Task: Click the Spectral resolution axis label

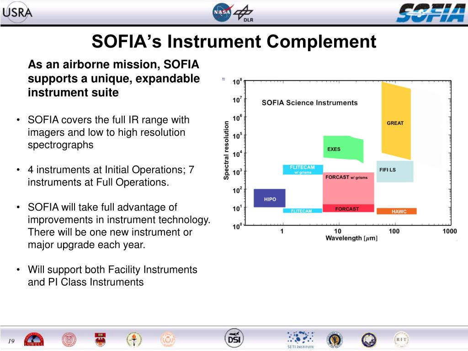Action: 226,150
